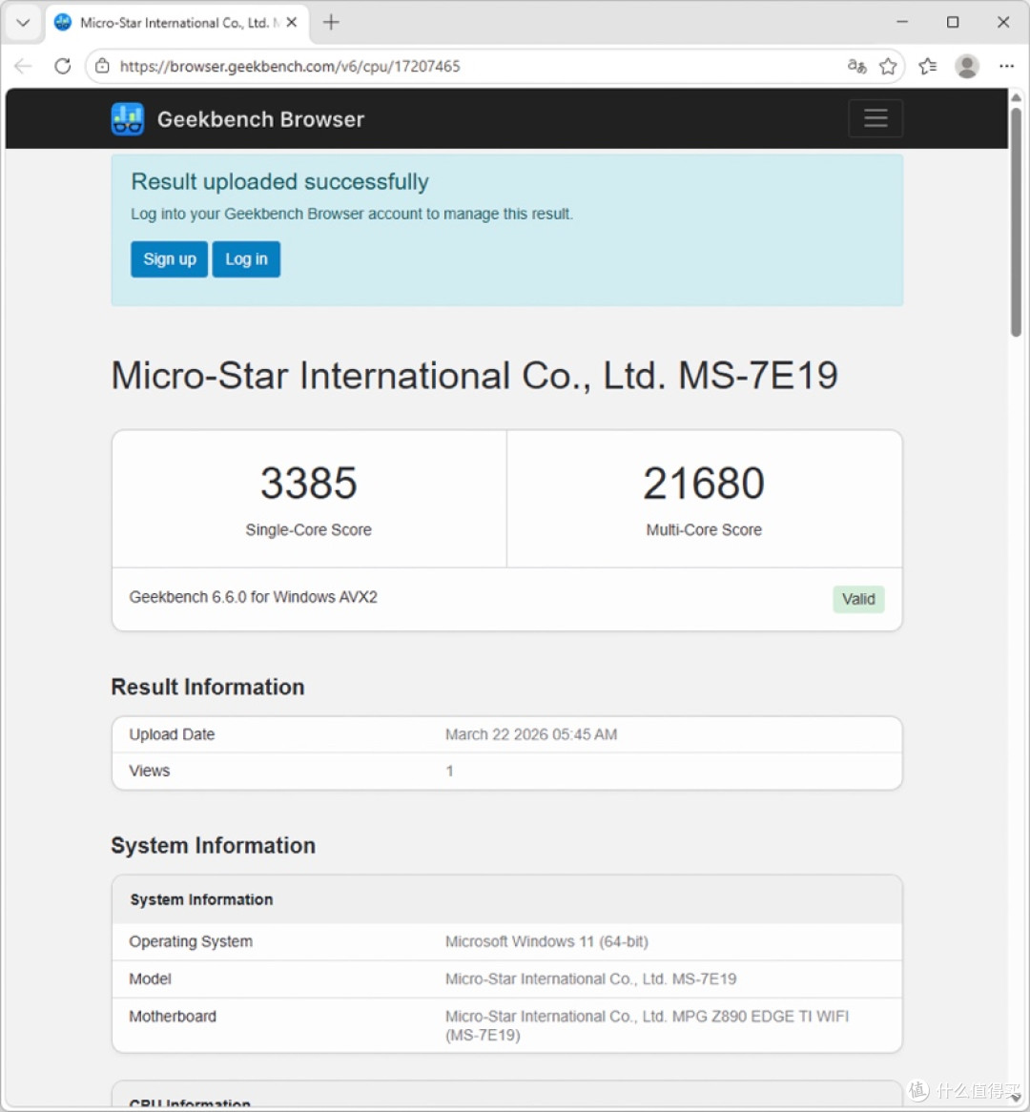Click the Result uploaded successfully heading
The image size is (1030, 1112).
pos(280,181)
